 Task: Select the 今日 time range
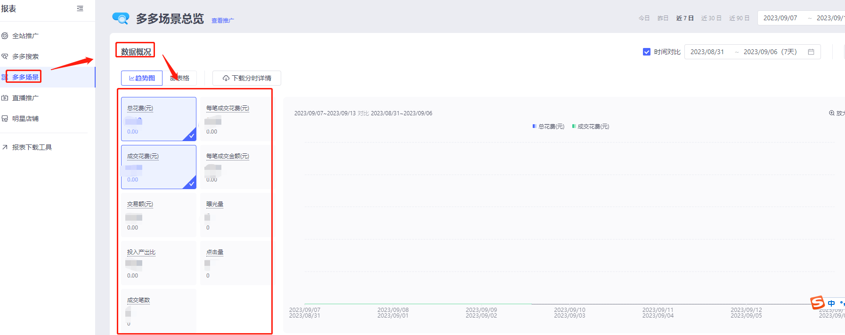[644, 18]
